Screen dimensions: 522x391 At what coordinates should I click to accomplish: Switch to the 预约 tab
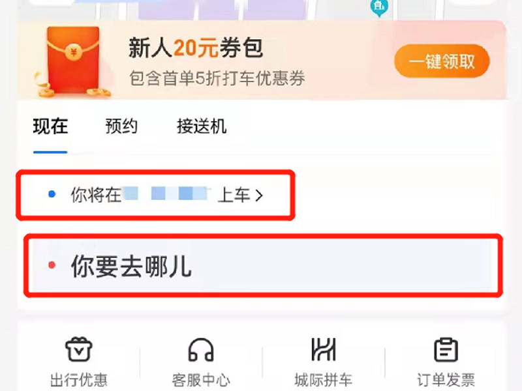point(121,126)
